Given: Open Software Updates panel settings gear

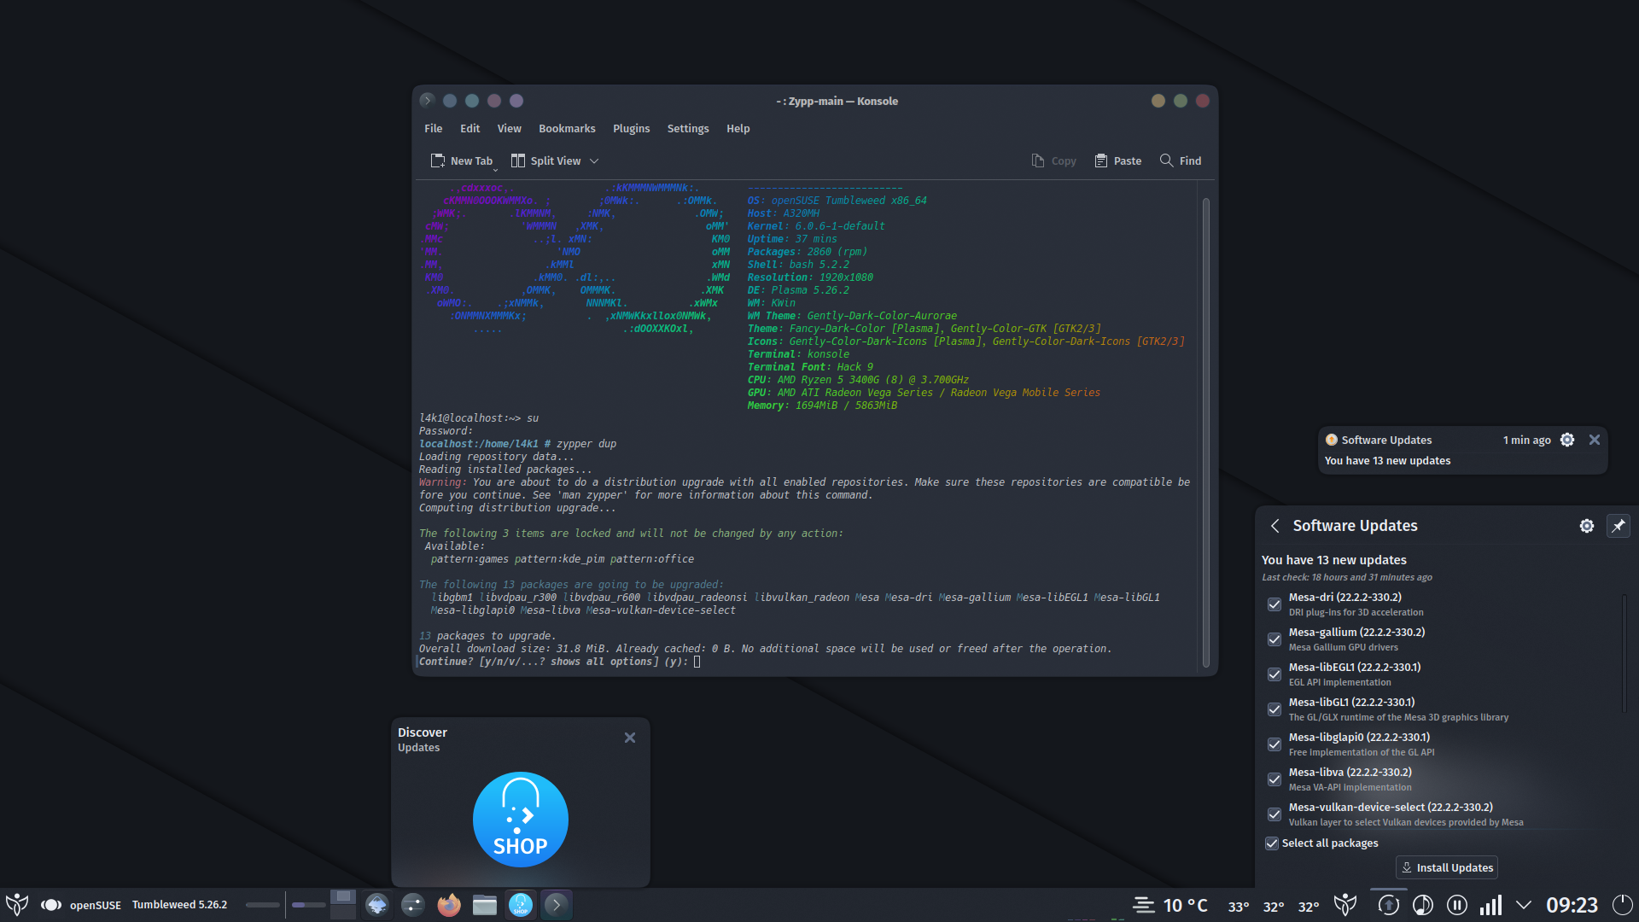Looking at the screenshot, I should 1587,526.
